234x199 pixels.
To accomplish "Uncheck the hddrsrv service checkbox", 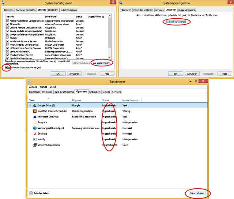I will [8, 38].
